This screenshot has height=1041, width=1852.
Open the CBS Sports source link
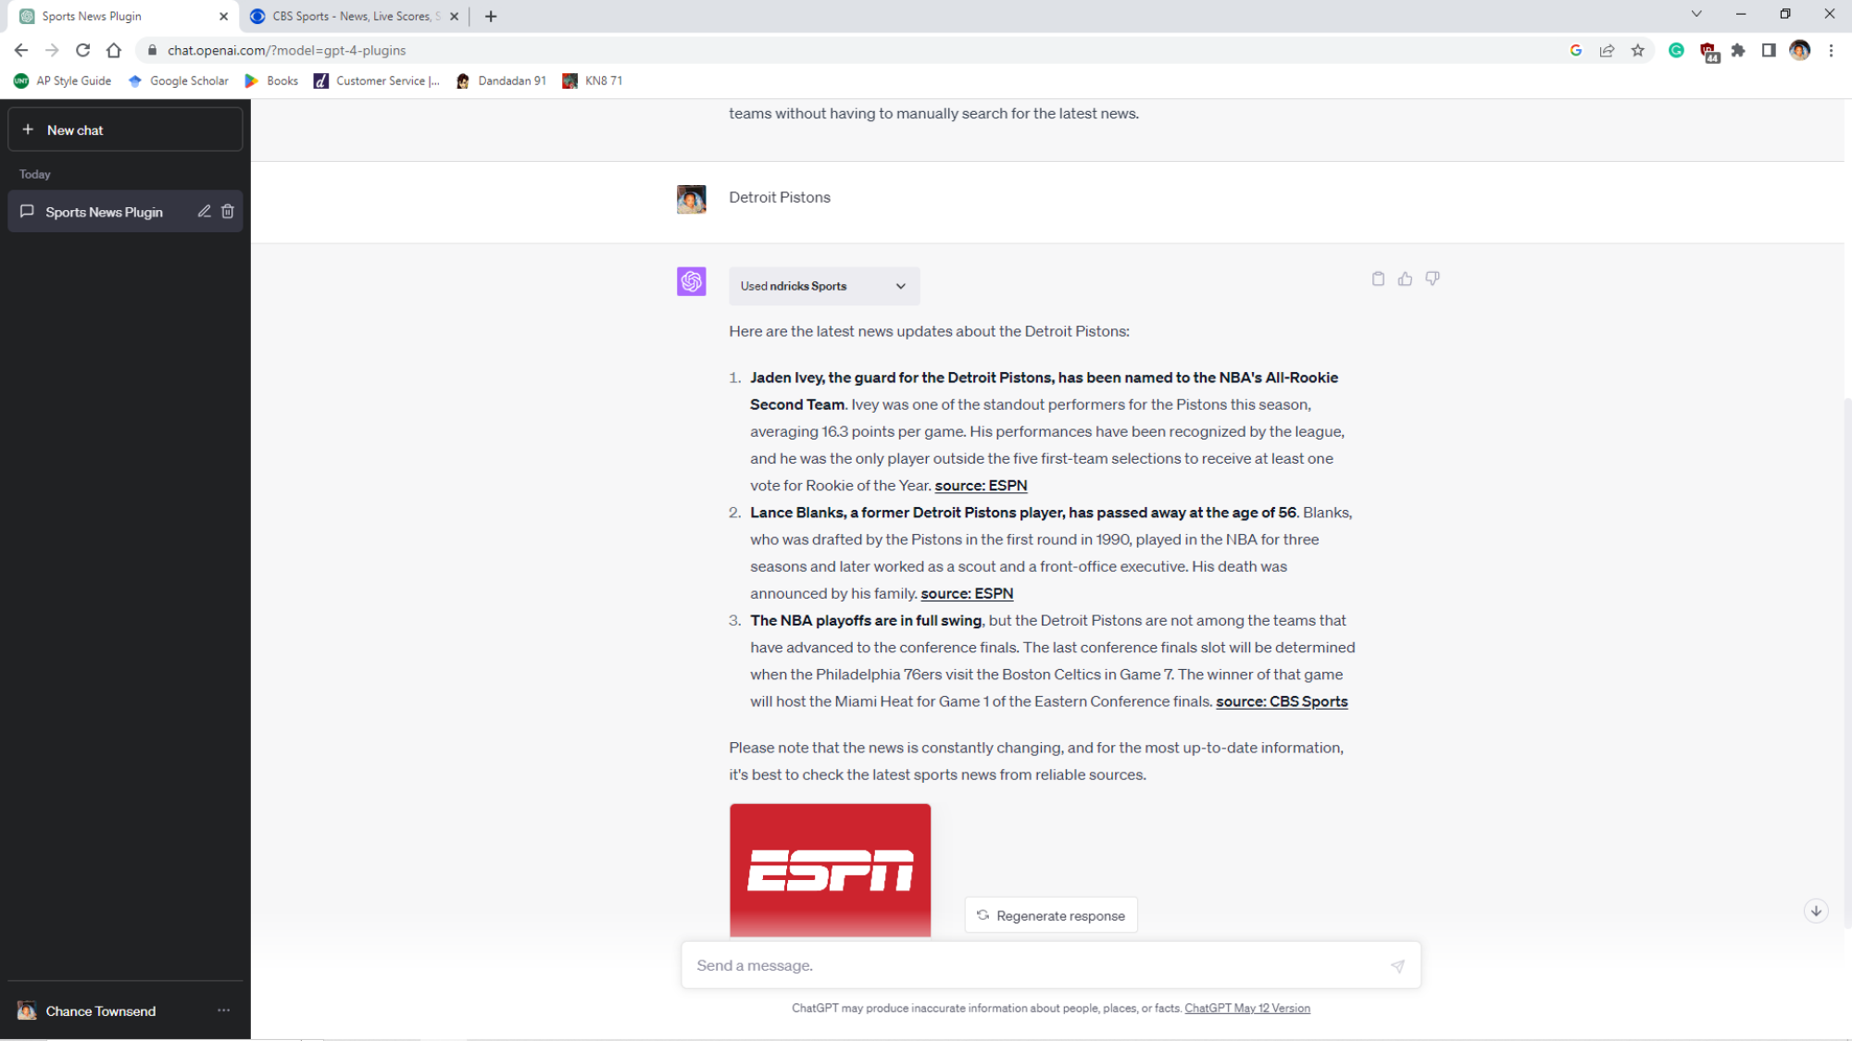tap(1282, 701)
